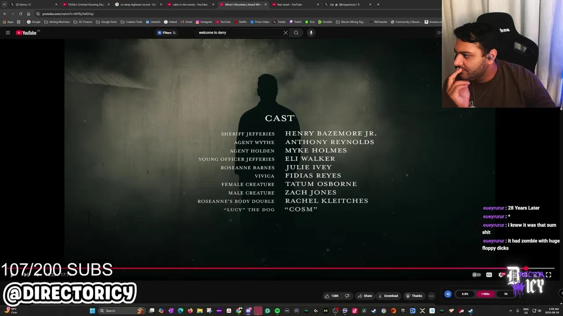Image resolution: width=563 pixels, height=316 pixels.
Task: Toggle the autoplay switch in player
Action: click(x=476, y=275)
